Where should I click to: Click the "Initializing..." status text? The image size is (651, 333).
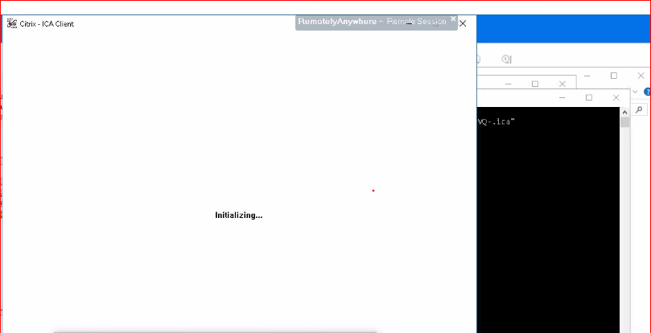point(238,216)
